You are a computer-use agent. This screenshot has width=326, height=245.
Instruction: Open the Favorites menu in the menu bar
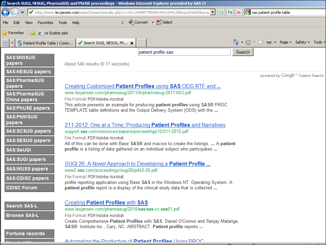point(45,23)
